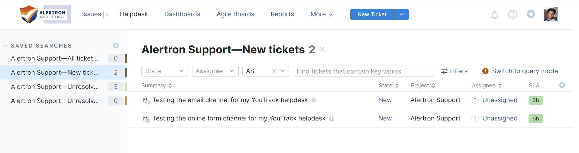
Task: Switch to query mode
Action: [525, 71]
